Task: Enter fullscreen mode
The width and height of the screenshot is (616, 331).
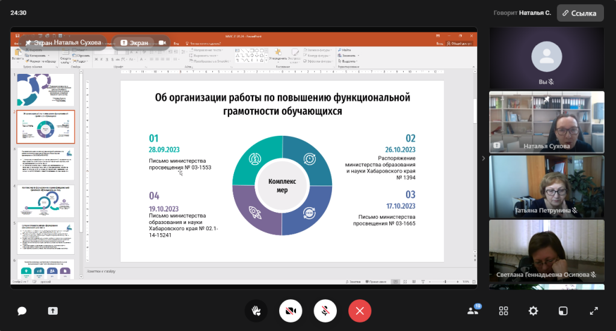Action: pyautogui.click(x=593, y=311)
